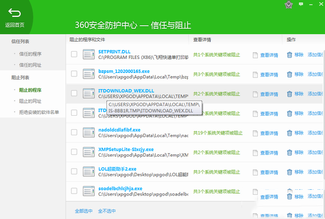325x219 pixels.
Task: Tick the checkbox for soadelbchlcjhja.exe
Action: (74, 191)
